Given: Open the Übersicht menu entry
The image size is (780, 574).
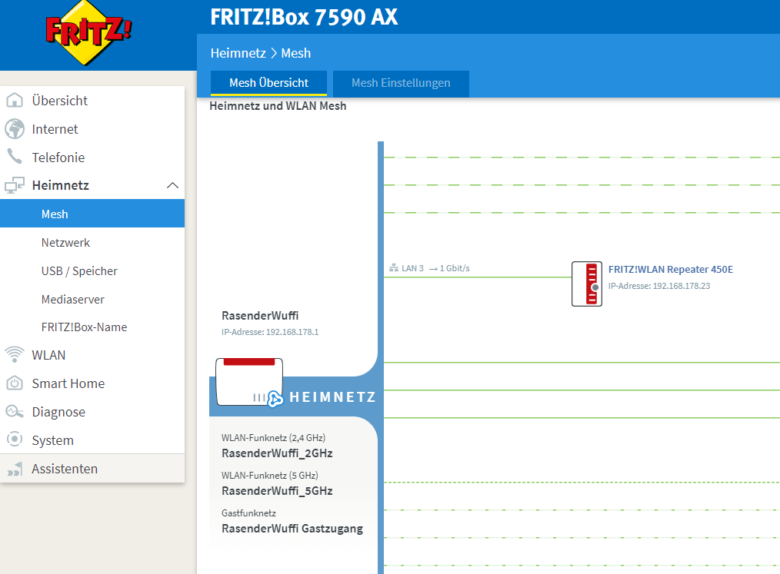Looking at the screenshot, I should pyautogui.click(x=92, y=101).
